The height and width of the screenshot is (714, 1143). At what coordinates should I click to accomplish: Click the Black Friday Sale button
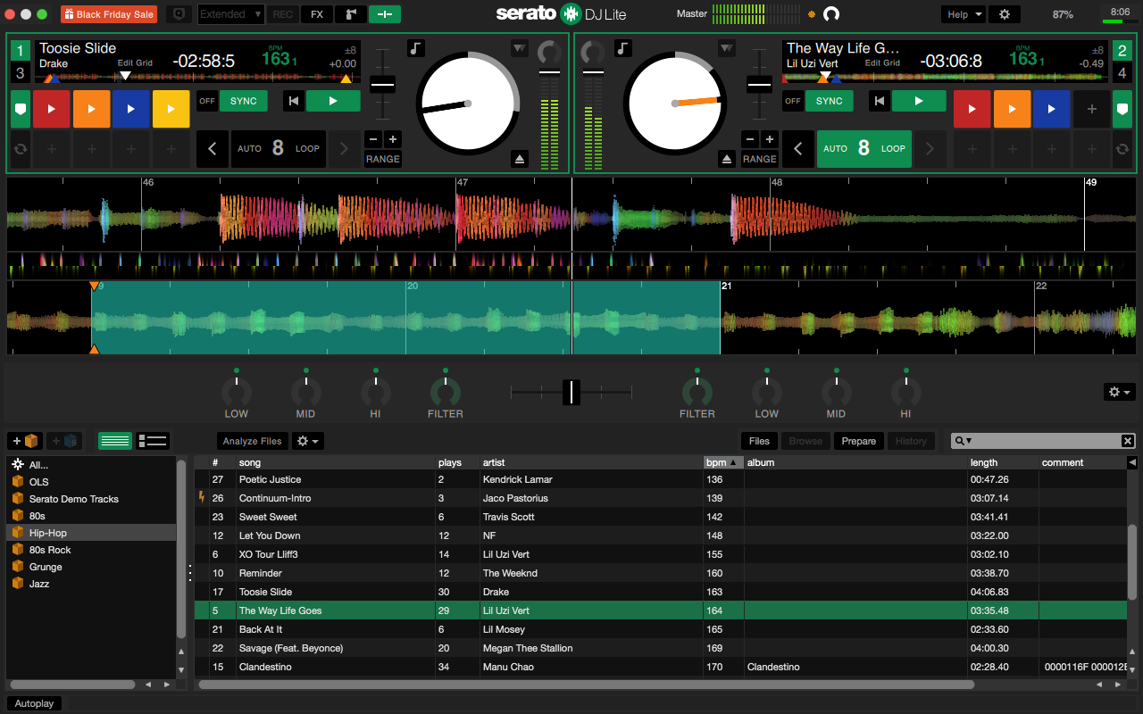point(109,14)
